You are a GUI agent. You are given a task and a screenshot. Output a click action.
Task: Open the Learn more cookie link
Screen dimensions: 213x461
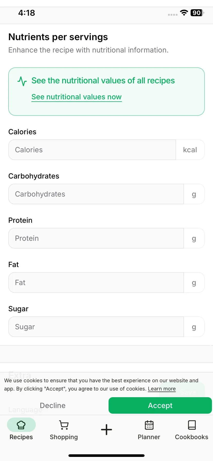tap(162, 389)
